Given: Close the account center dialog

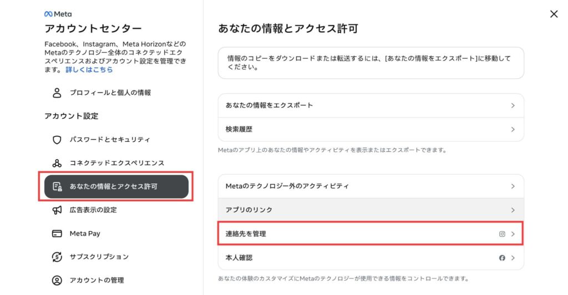Looking at the screenshot, I should tap(554, 14).
